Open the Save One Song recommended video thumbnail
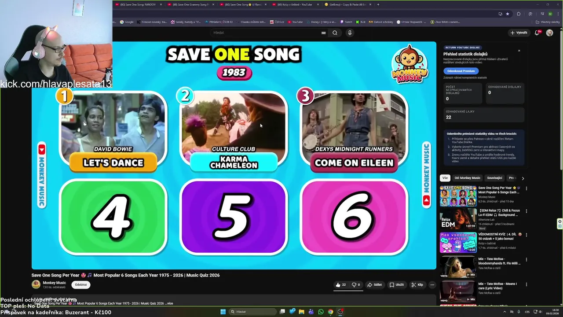 point(458,196)
